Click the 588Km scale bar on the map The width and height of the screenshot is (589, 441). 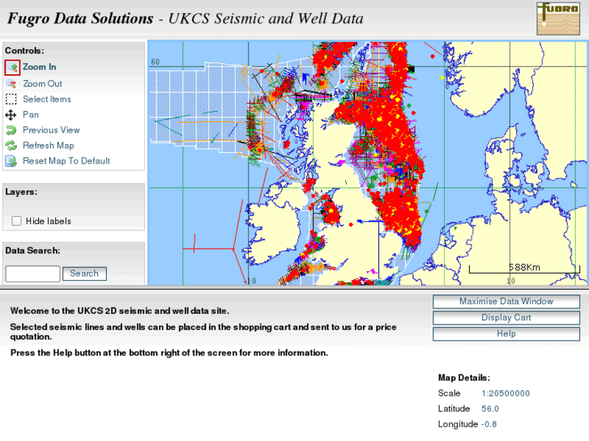[x=524, y=269]
